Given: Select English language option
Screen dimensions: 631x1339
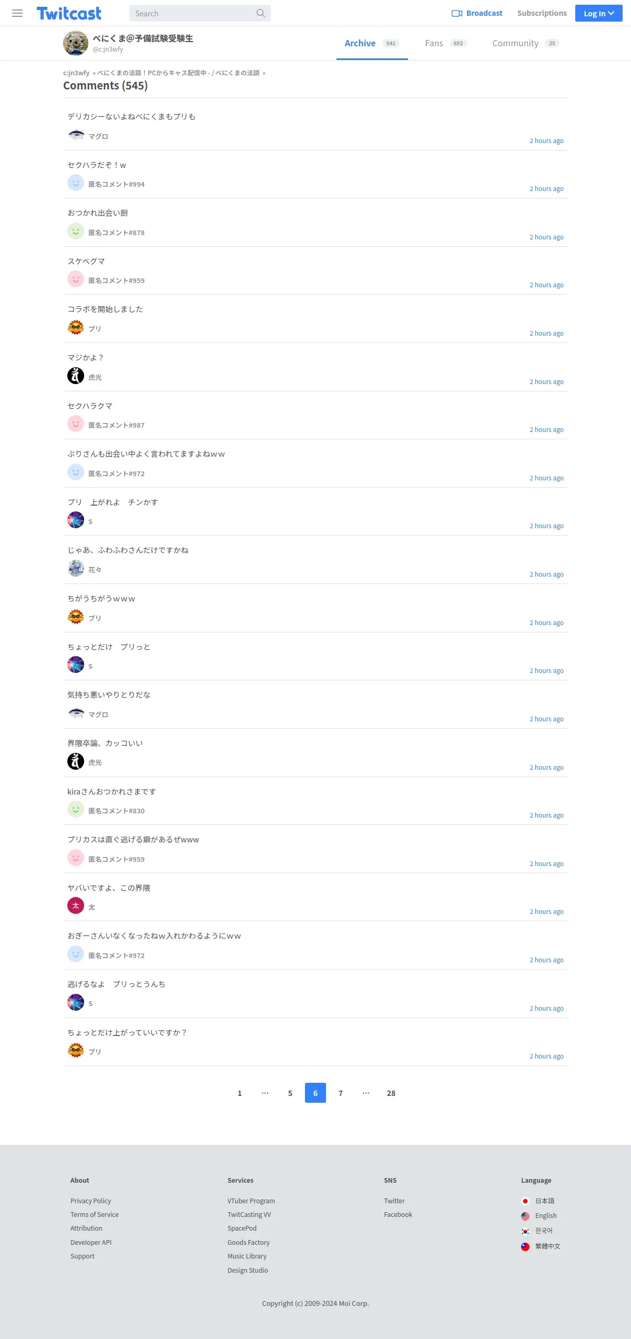Looking at the screenshot, I should pos(545,1215).
